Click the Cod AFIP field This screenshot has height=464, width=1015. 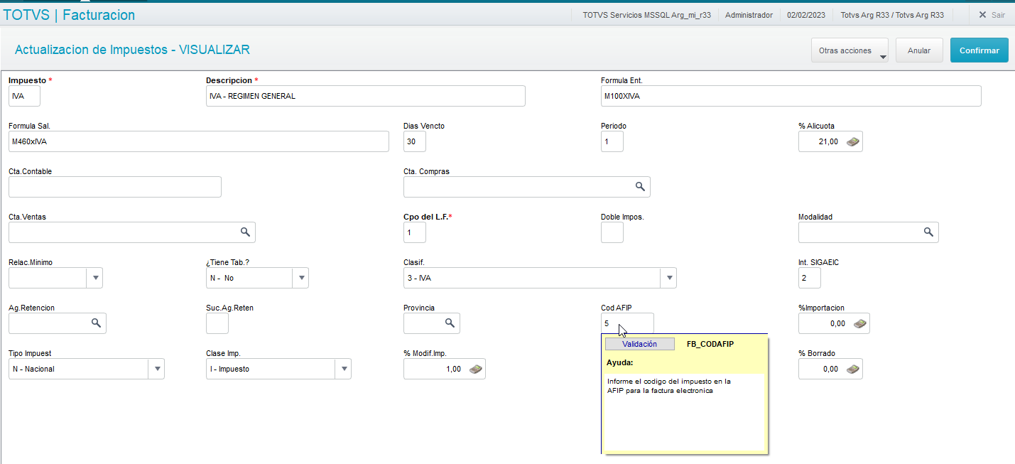tap(627, 323)
